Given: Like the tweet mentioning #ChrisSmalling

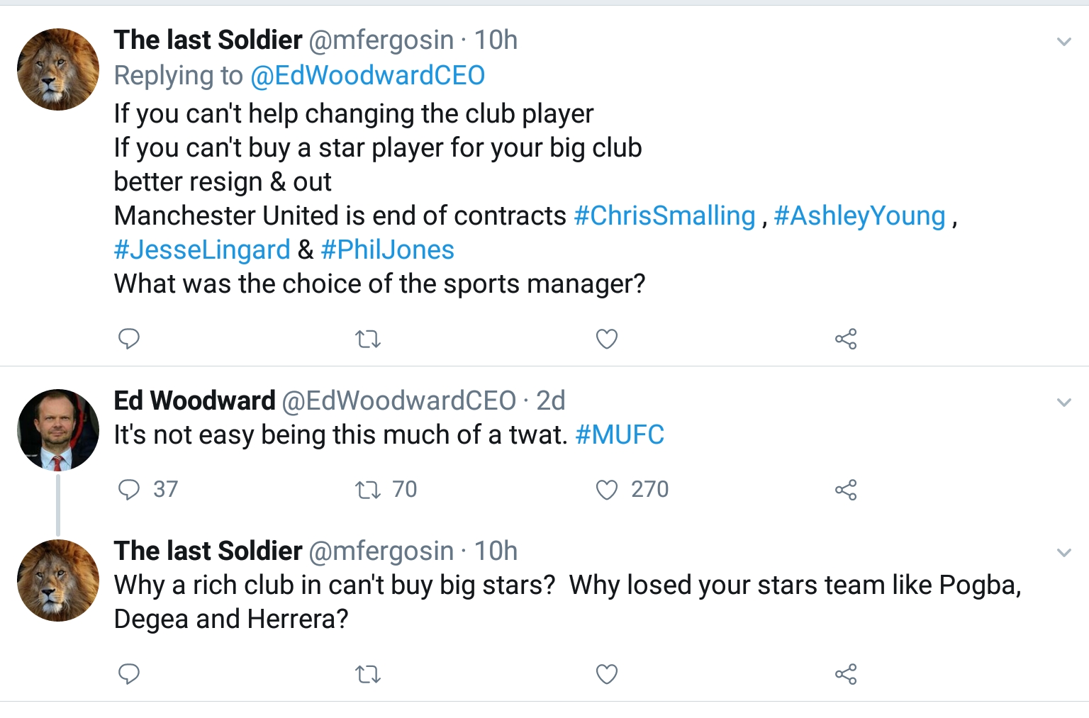Looking at the screenshot, I should coord(606,340).
